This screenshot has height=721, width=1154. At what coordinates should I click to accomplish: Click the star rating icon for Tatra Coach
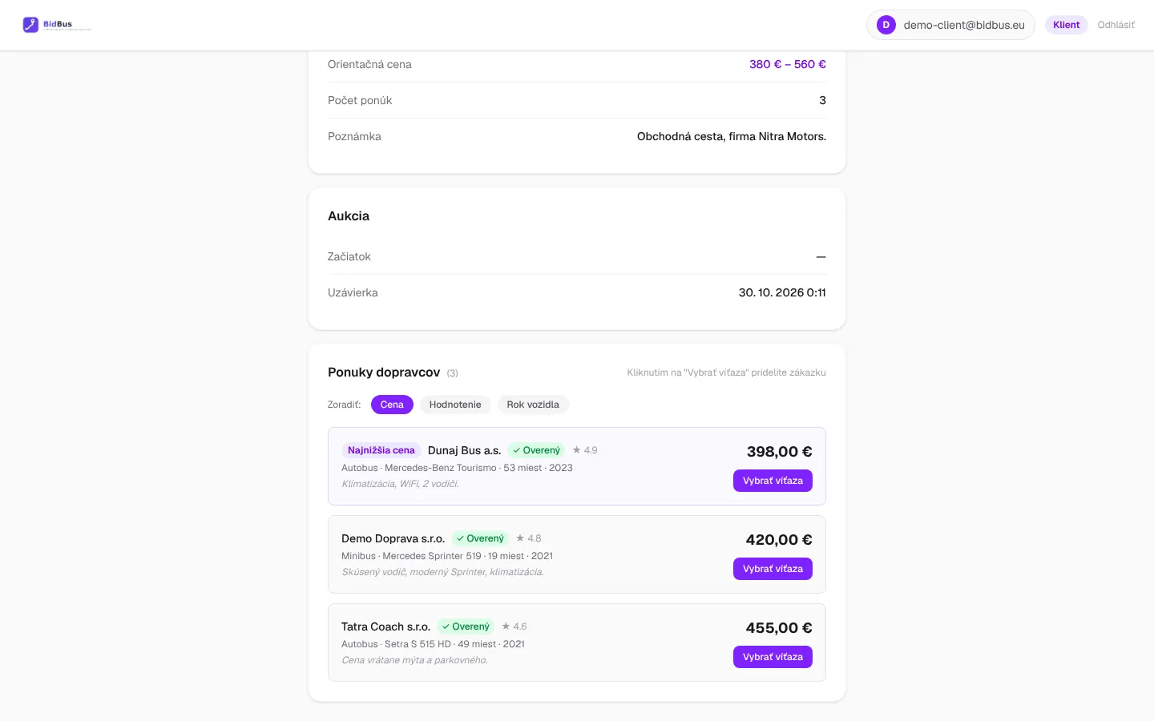(x=506, y=626)
